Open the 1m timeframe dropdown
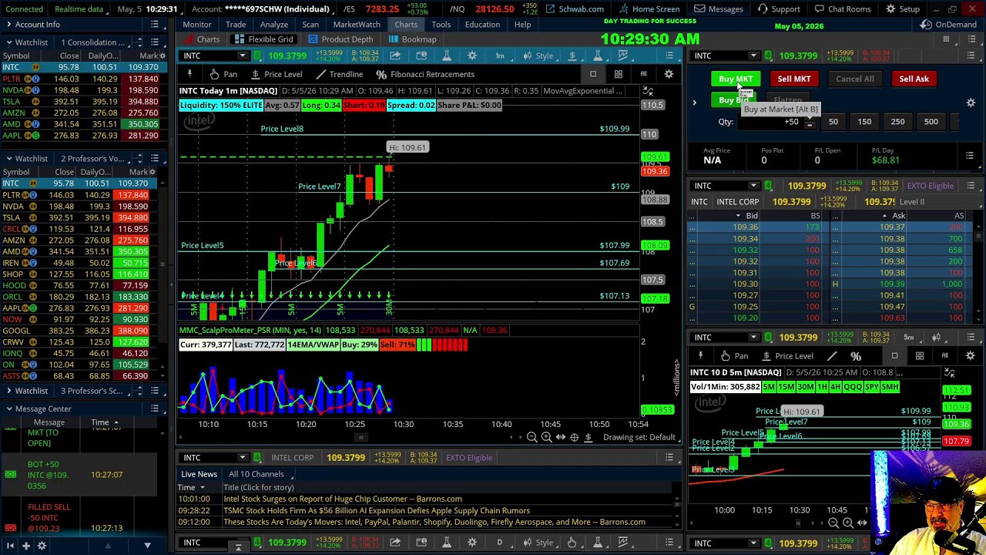This screenshot has height=555, width=986. coord(500,55)
